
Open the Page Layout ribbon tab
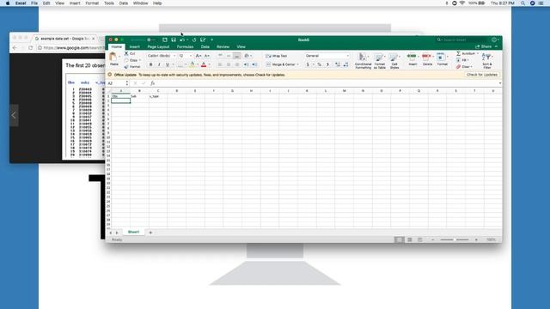tap(158, 47)
